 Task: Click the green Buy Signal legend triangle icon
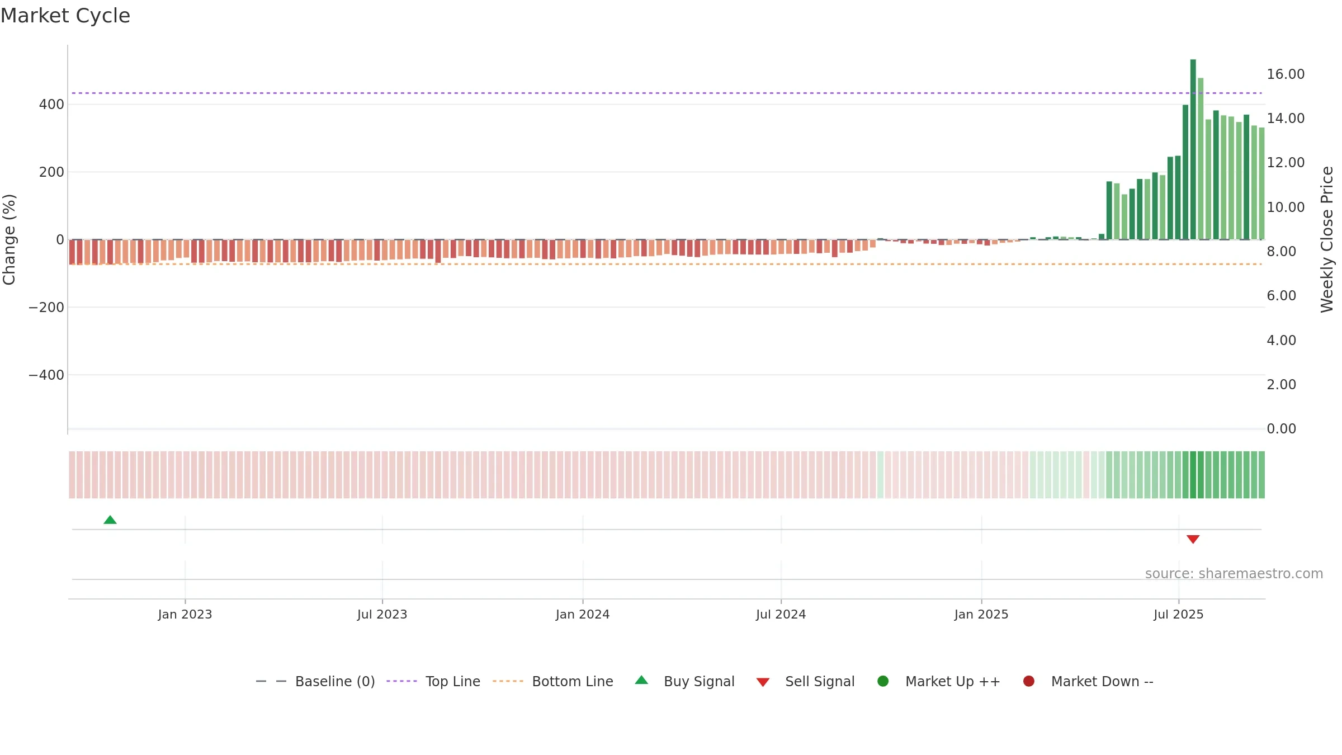(642, 680)
